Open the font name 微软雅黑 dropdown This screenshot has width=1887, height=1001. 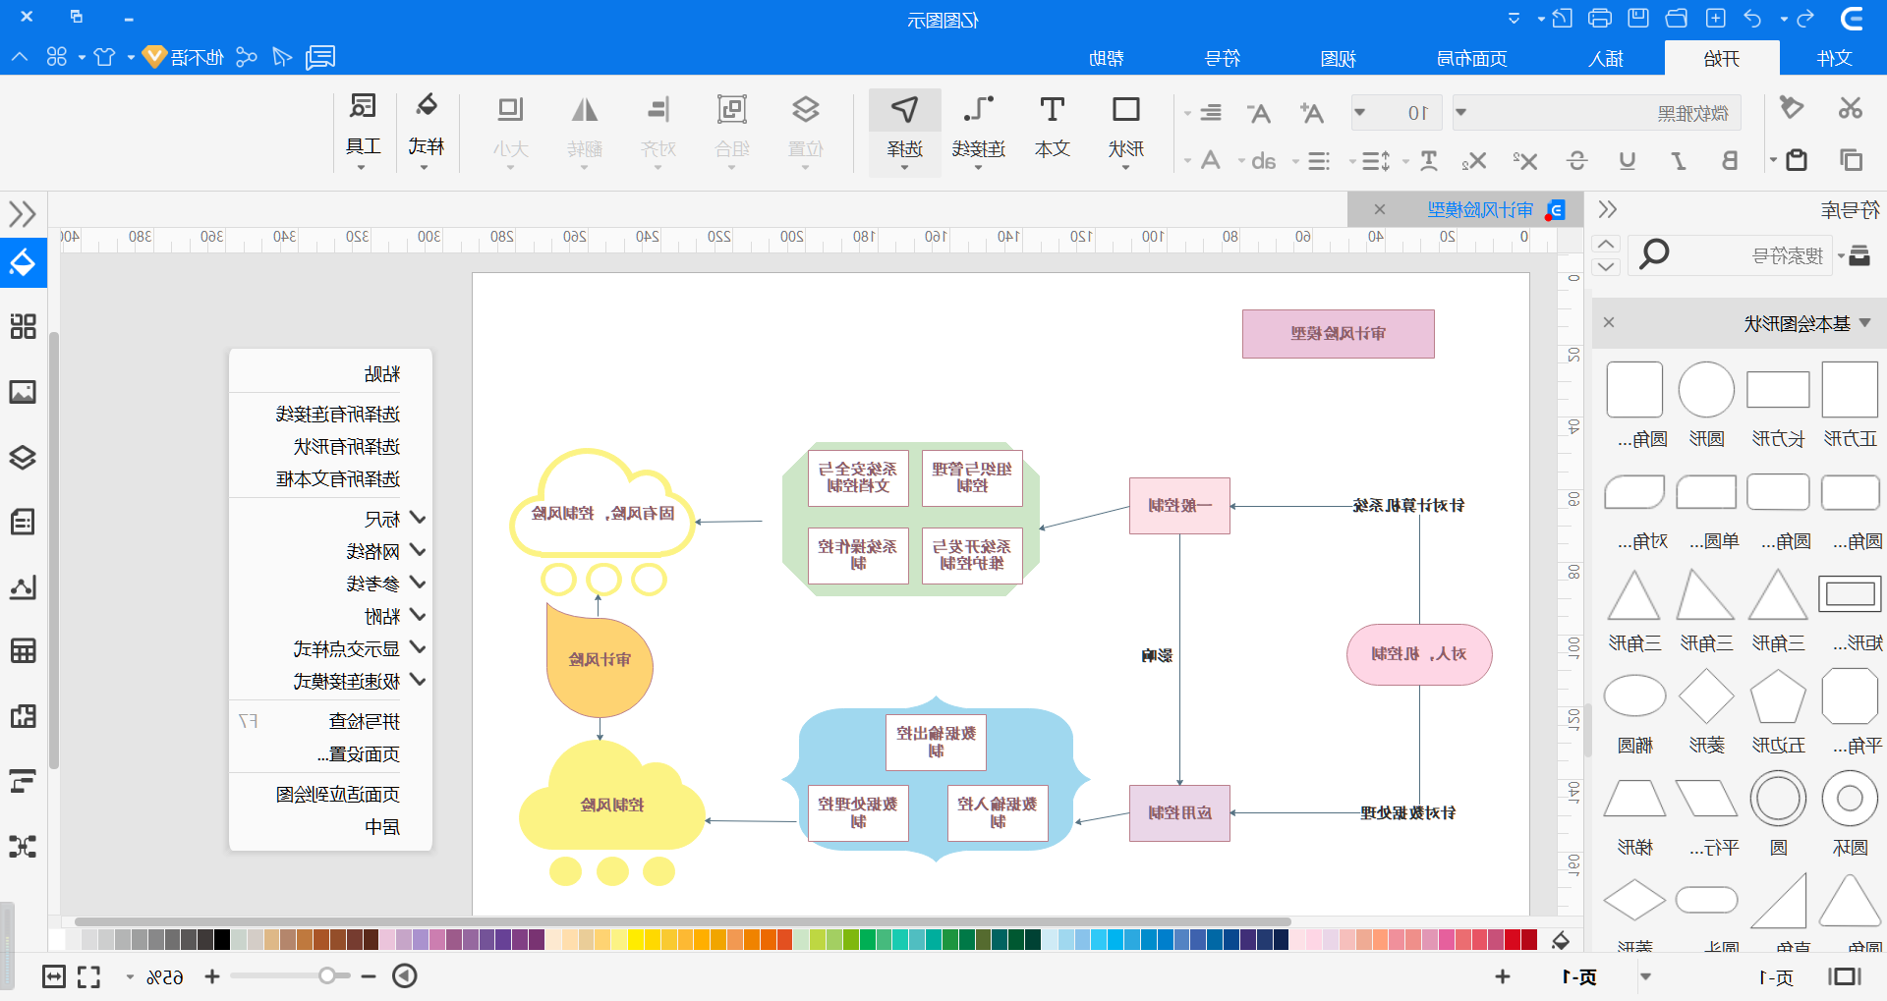point(1460,112)
